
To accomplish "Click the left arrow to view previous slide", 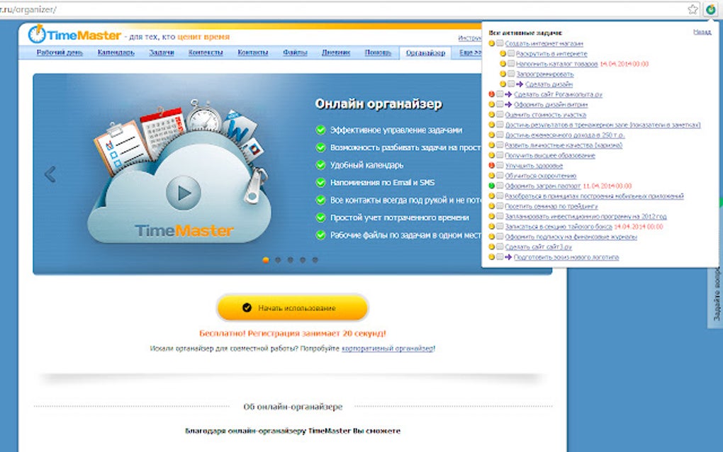I will pyautogui.click(x=50, y=173).
